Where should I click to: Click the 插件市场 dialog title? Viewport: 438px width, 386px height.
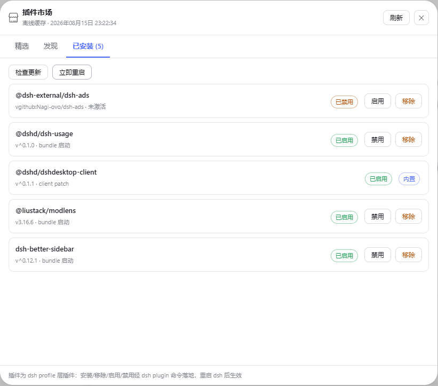point(37,12)
